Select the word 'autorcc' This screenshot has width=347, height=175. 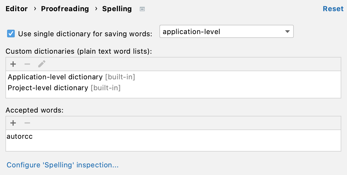(19, 136)
